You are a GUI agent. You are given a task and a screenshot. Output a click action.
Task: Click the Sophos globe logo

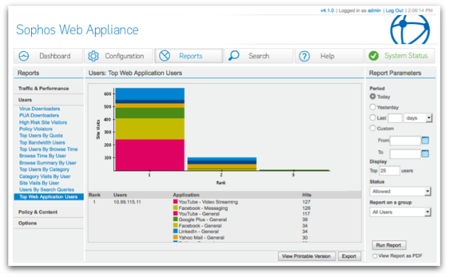(410, 30)
